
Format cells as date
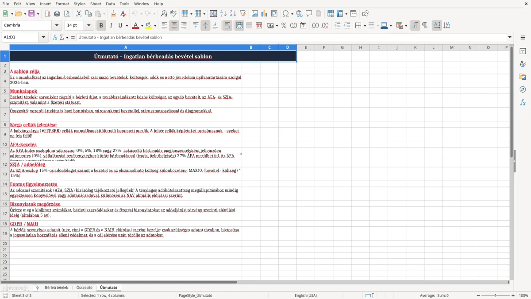coord(303,26)
